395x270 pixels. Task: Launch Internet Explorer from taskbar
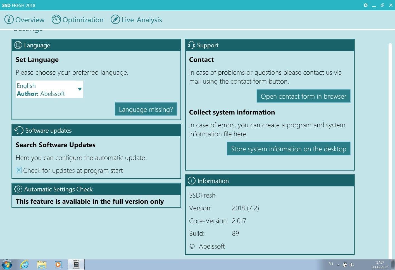click(25, 264)
